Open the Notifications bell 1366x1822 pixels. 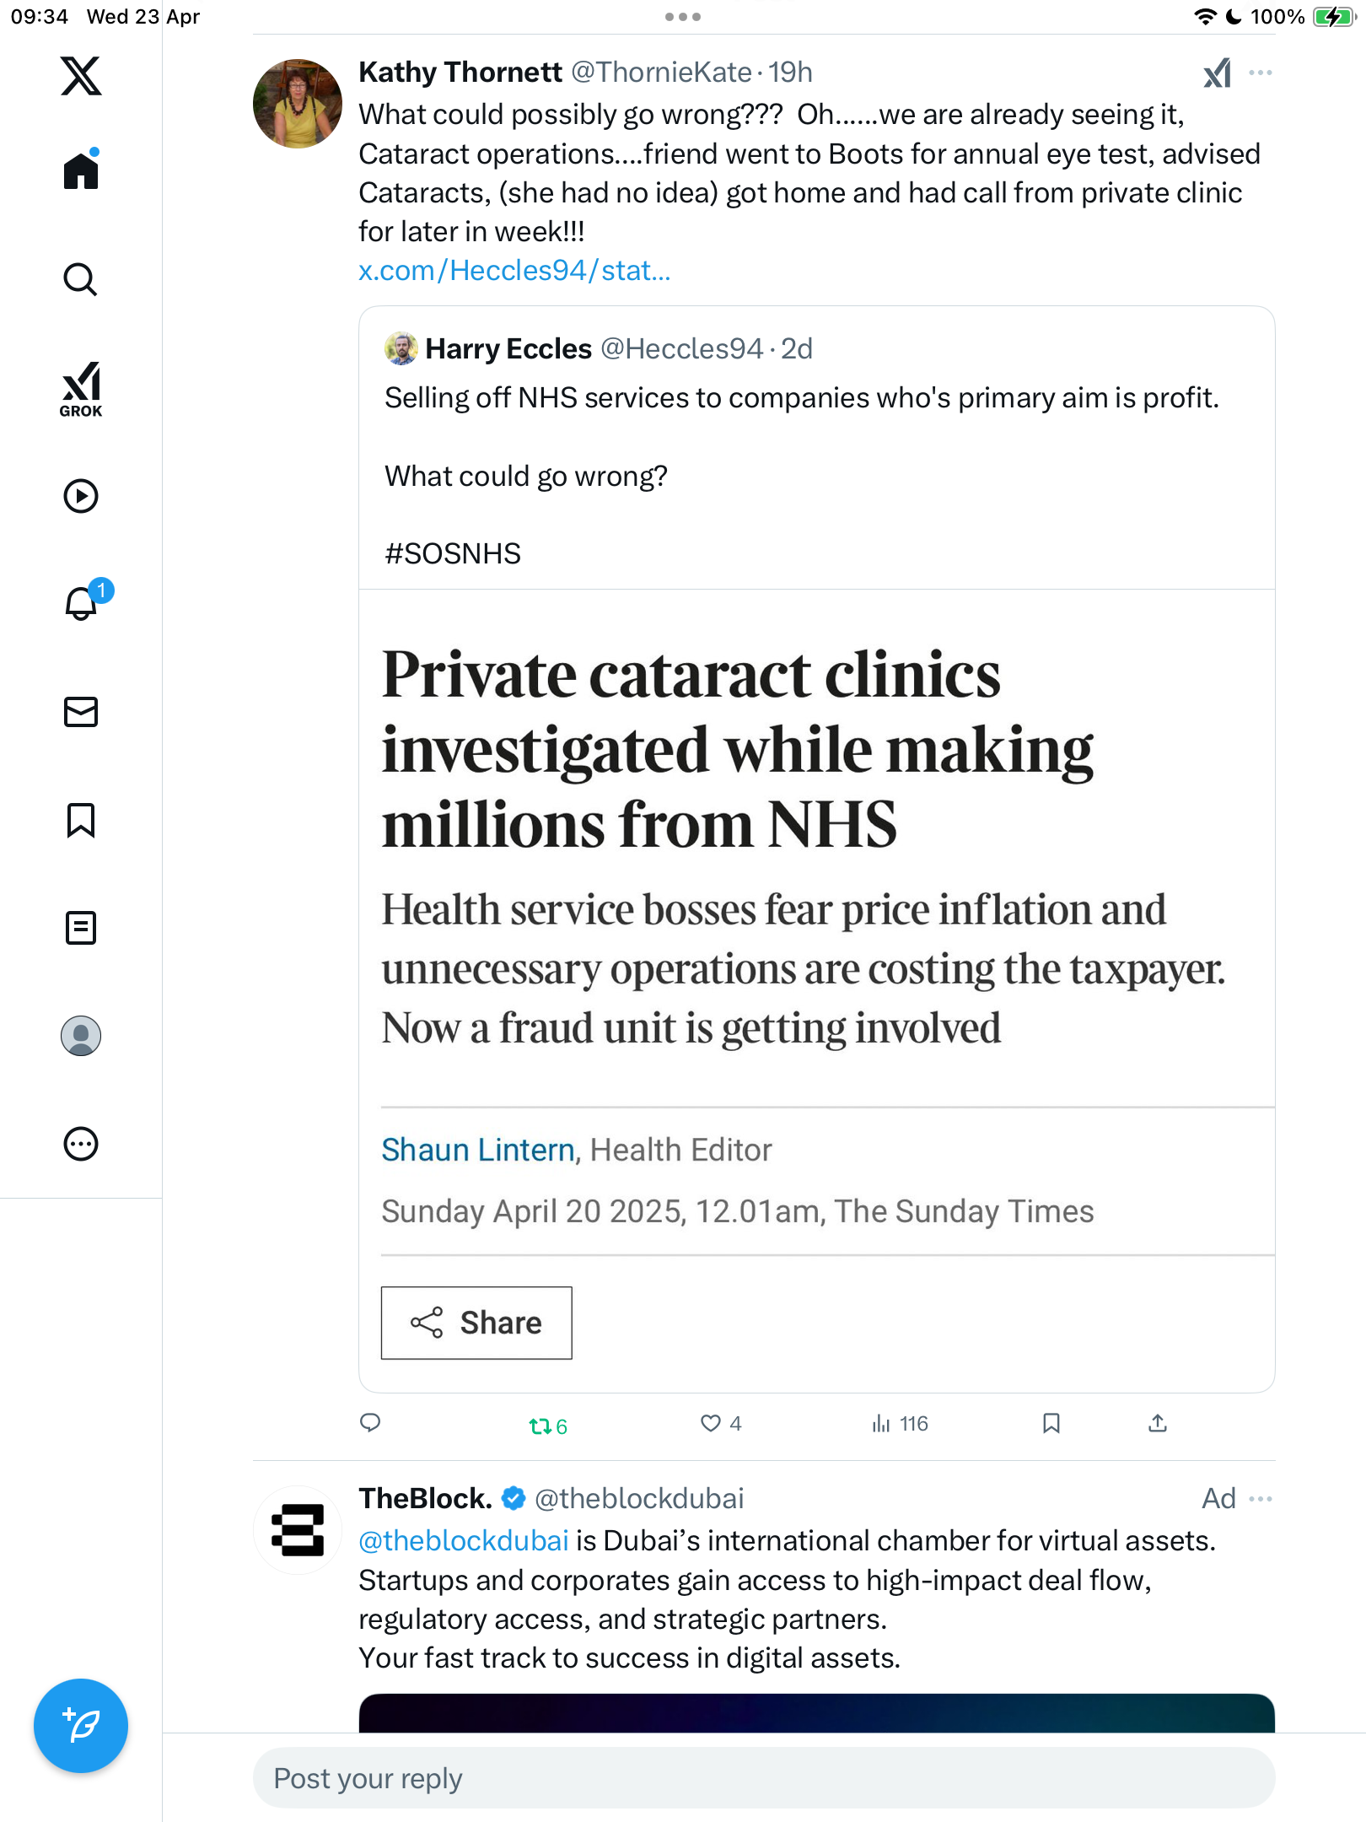click(x=82, y=602)
